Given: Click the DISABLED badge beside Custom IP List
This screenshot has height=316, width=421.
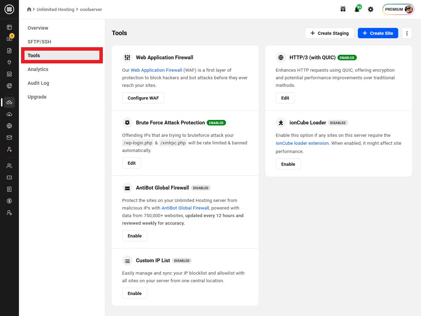Looking at the screenshot, I should coord(182,261).
